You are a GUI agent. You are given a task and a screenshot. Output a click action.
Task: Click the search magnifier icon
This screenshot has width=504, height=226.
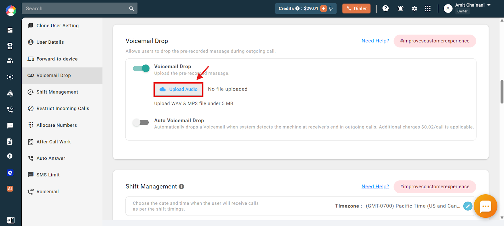coord(131,8)
